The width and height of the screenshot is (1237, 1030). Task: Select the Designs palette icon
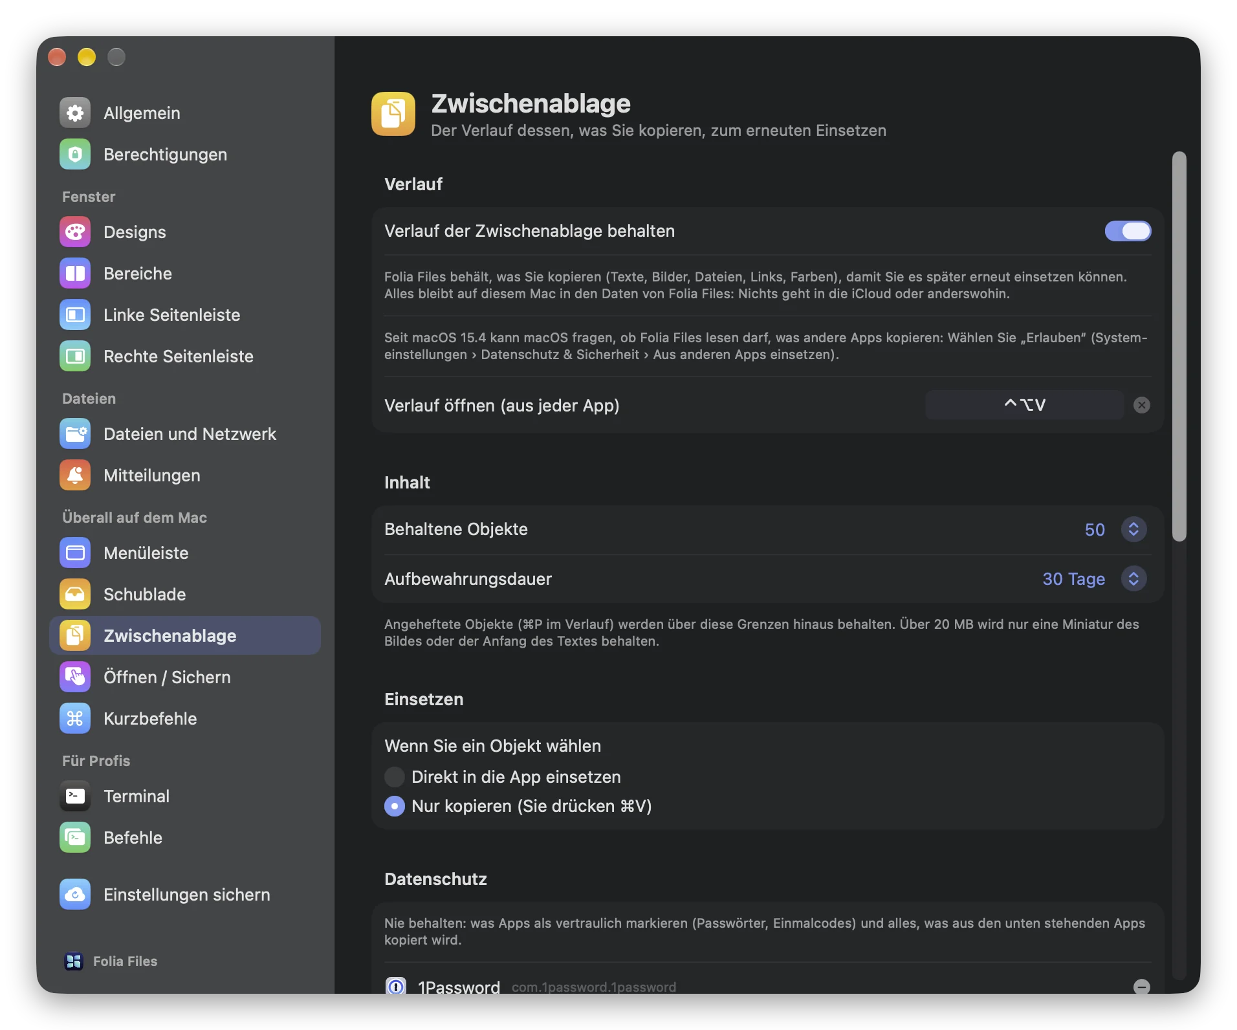pyautogui.click(x=75, y=232)
